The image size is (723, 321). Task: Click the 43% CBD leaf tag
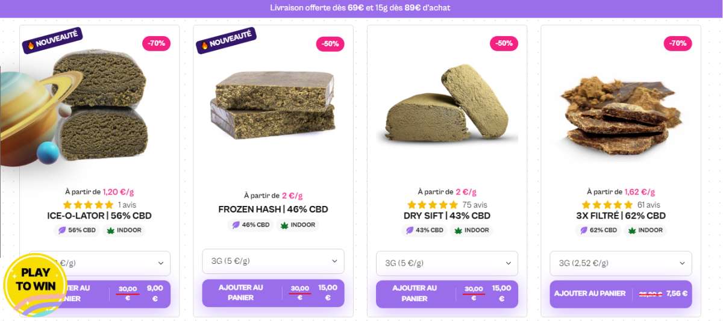[x=424, y=230]
